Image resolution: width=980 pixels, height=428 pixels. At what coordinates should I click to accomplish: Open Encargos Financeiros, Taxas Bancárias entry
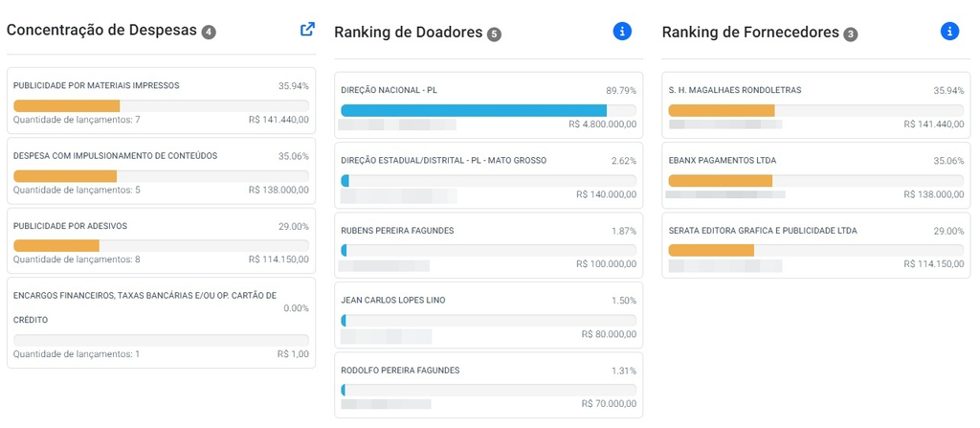[x=161, y=323]
